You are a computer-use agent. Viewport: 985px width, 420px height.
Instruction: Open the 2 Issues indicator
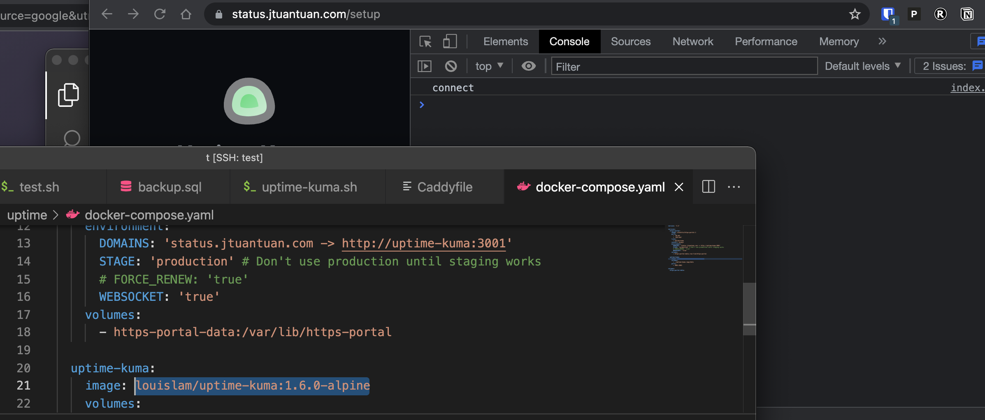click(949, 66)
